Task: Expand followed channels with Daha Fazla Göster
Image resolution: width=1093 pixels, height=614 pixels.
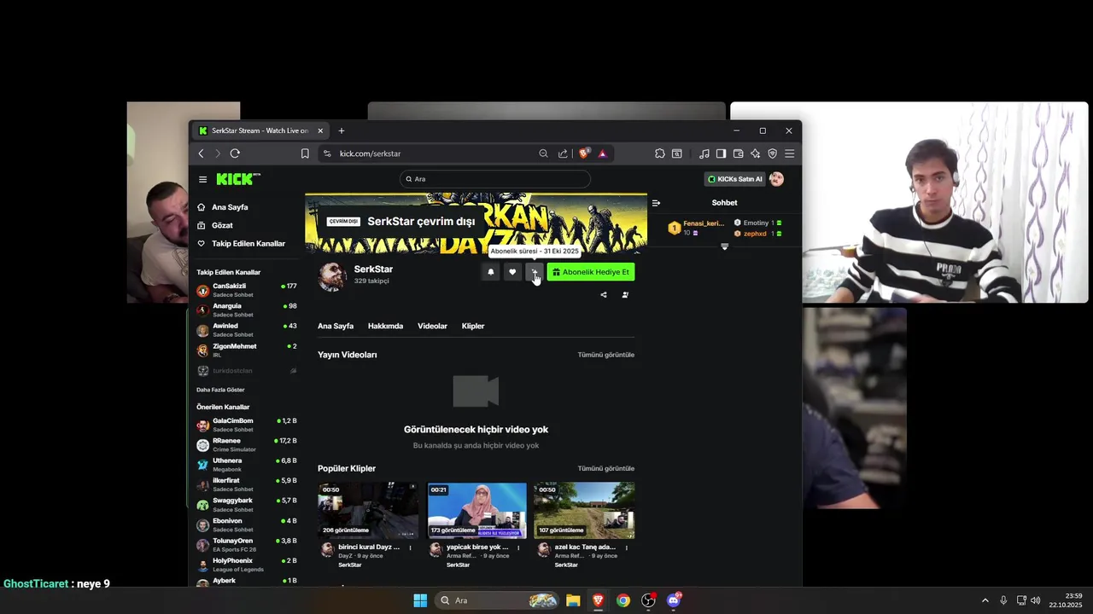Action: 220,390
